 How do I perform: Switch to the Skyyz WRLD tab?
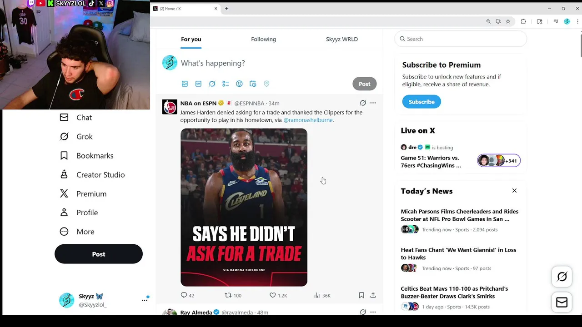click(x=342, y=39)
